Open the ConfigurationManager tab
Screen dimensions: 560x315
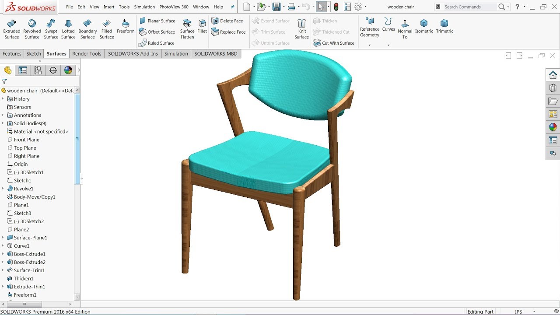click(x=38, y=70)
